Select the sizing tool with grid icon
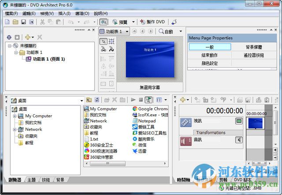The image size is (282, 195). point(111,41)
